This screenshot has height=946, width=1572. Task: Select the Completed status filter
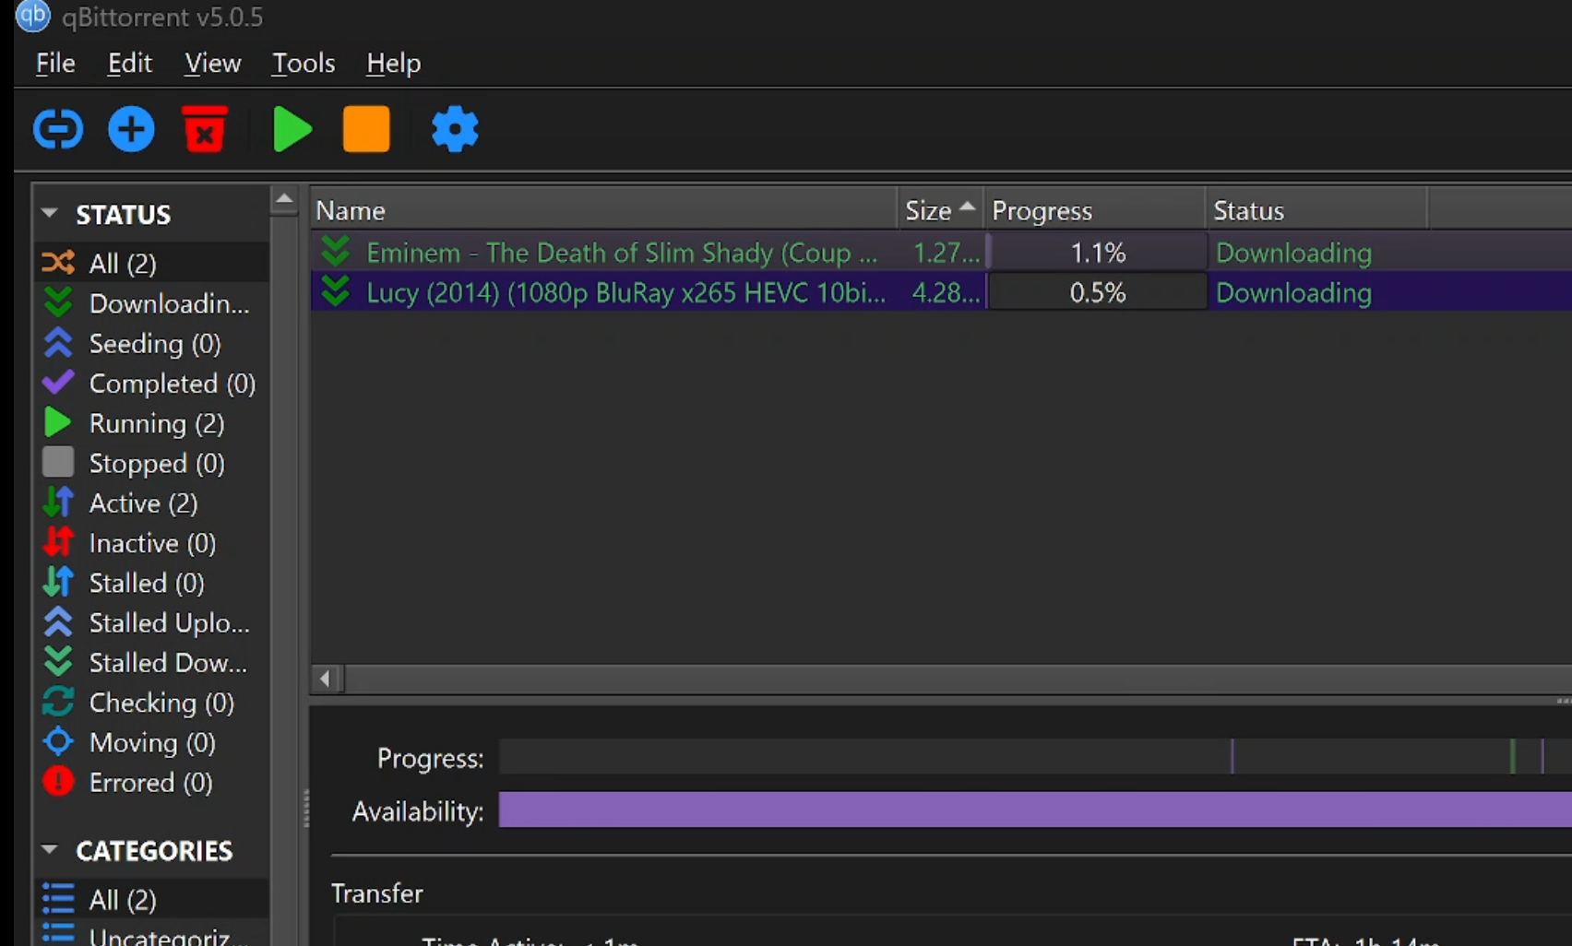click(172, 384)
